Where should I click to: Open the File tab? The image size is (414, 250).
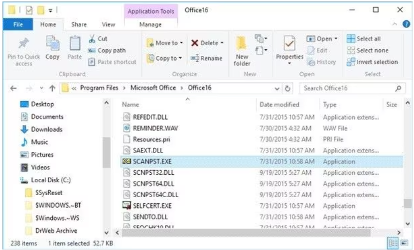[18, 24]
